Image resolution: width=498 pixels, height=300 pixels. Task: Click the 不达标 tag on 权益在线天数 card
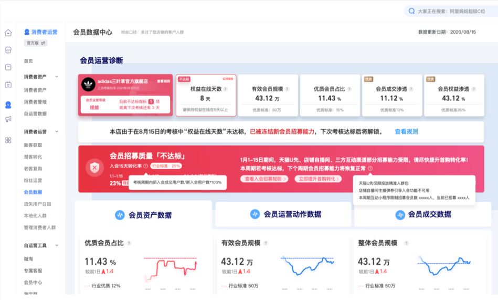[184, 79]
